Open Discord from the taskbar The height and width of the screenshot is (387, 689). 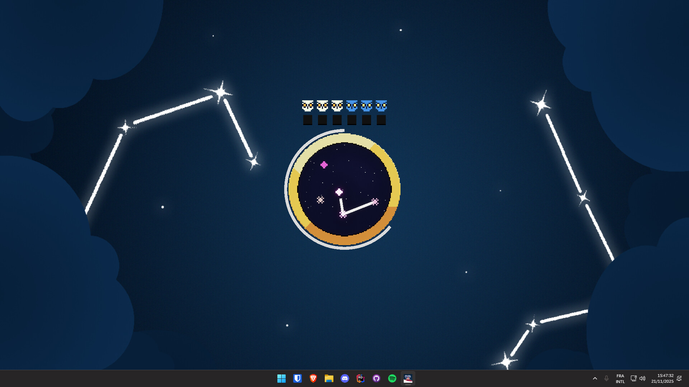pyautogui.click(x=345, y=378)
